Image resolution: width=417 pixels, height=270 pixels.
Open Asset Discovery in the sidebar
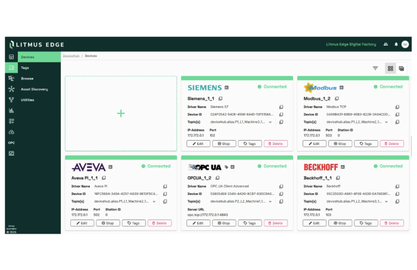(34, 89)
